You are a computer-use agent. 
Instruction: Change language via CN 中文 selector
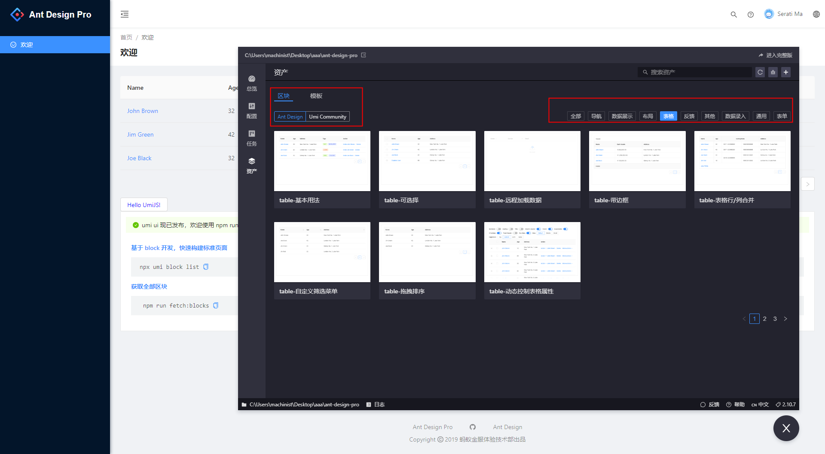(x=760, y=405)
